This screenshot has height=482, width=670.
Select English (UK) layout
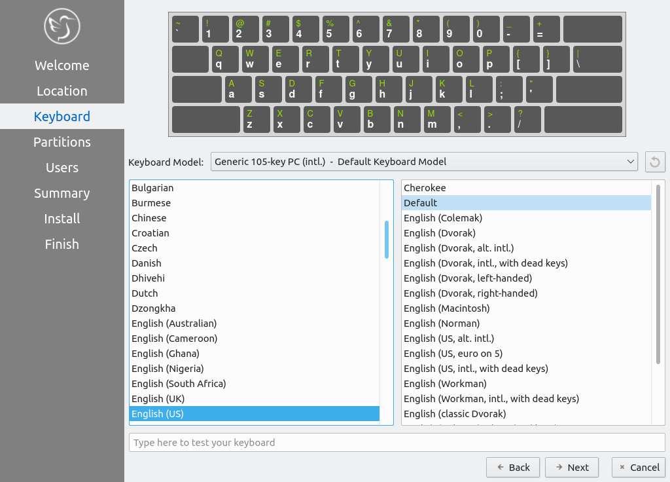click(x=158, y=399)
